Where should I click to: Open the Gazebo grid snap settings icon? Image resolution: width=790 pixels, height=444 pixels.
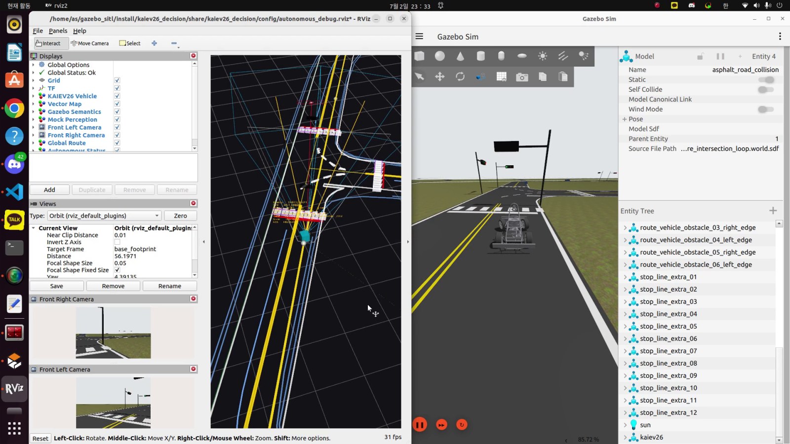[x=502, y=76]
